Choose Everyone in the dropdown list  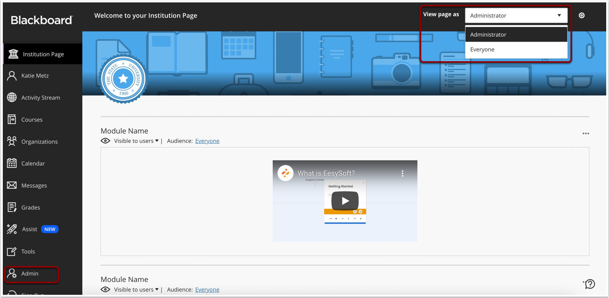pyautogui.click(x=516, y=50)
